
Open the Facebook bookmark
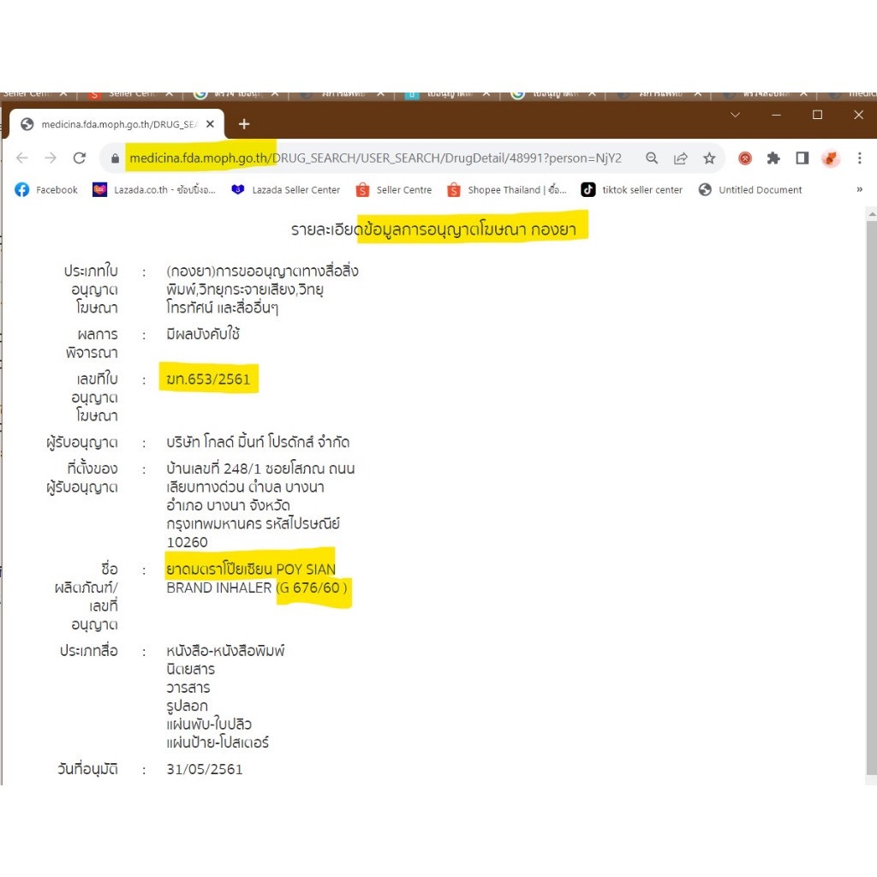tap(46, 189)
